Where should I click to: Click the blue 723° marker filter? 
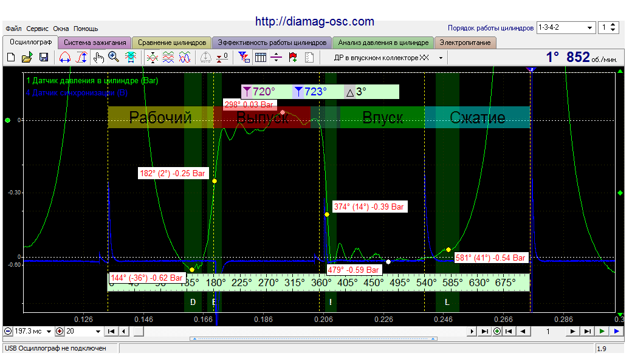click(x=311, y=92)
